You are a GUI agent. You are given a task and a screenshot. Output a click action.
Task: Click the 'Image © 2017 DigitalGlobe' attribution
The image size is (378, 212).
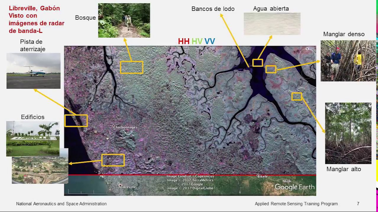pyautogui.click(x=190, y=188)
